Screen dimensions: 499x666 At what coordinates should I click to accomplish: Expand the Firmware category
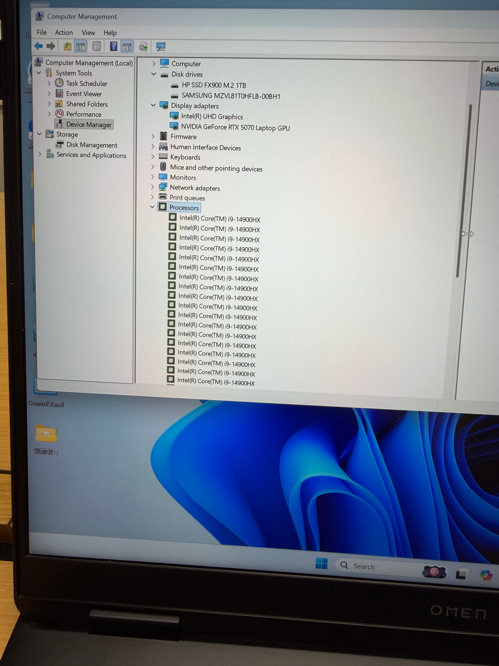(153, 136)
